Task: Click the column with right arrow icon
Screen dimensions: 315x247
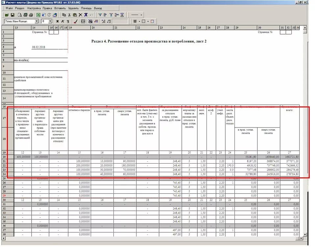Action: pos(105,15)
